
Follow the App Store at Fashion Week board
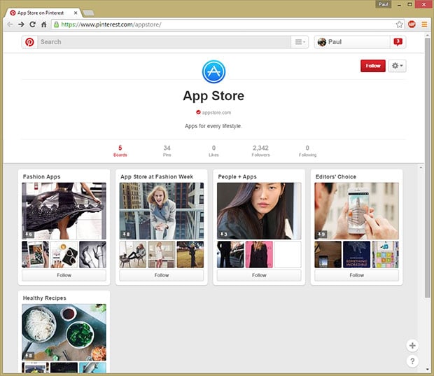pos(162,275)
